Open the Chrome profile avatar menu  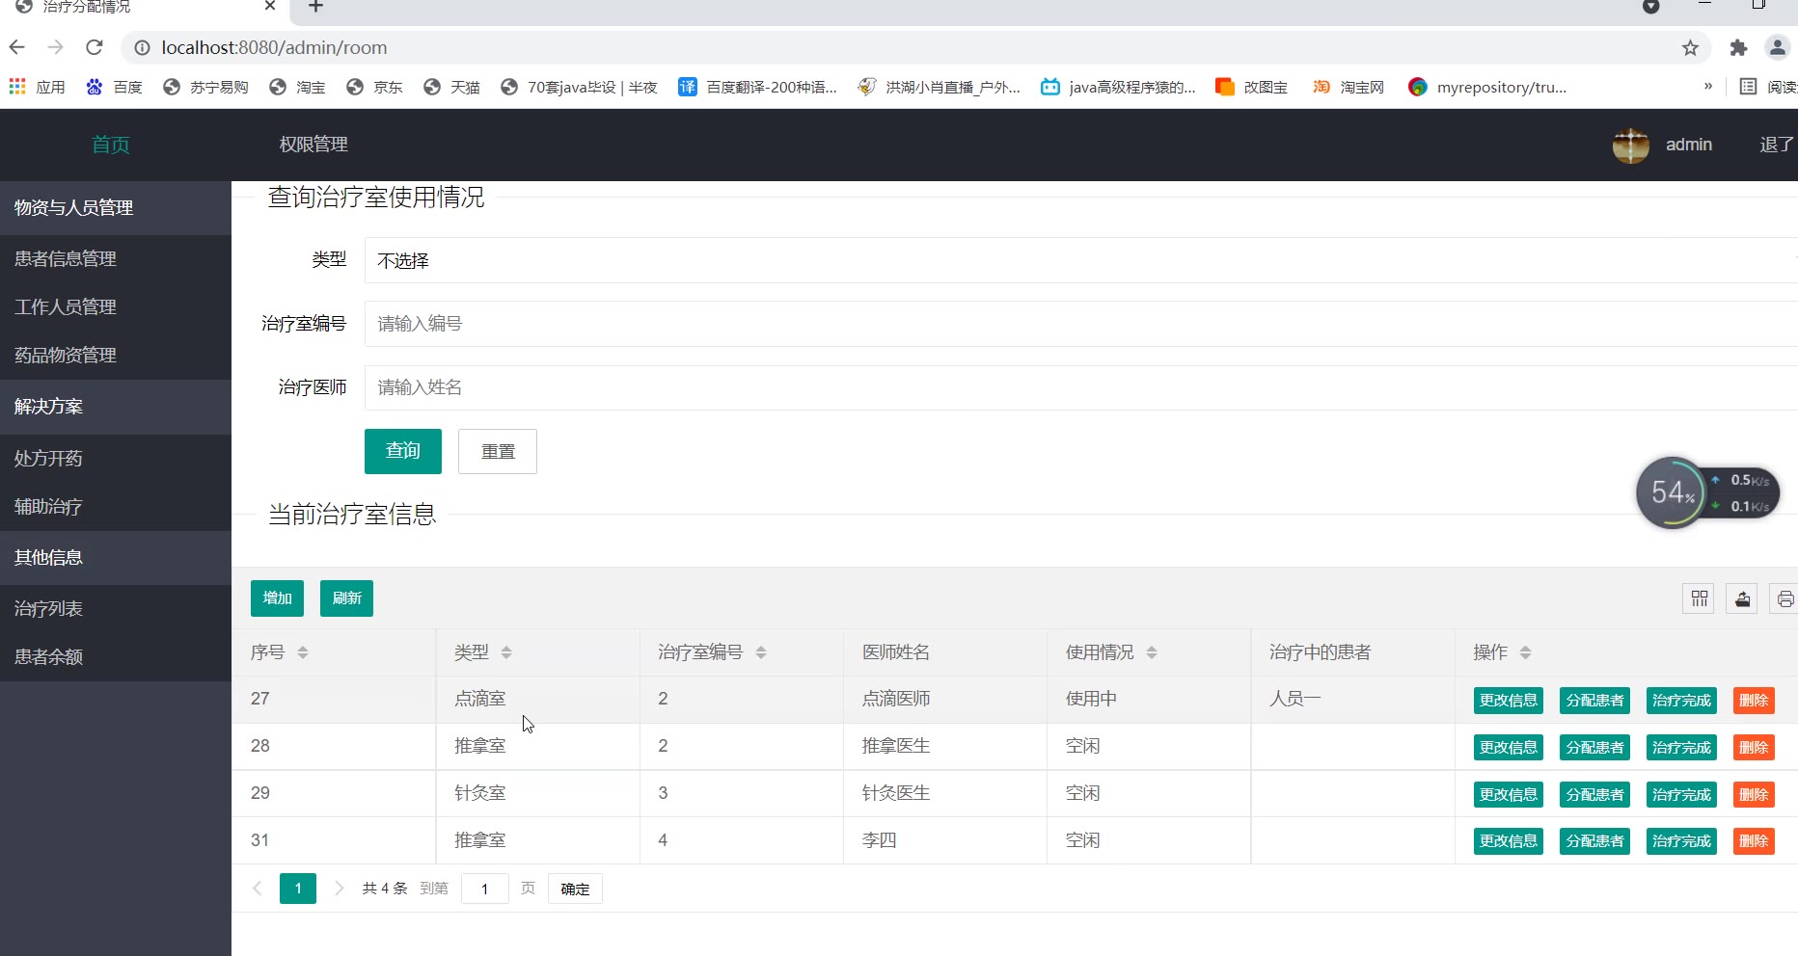[1777, 47]
